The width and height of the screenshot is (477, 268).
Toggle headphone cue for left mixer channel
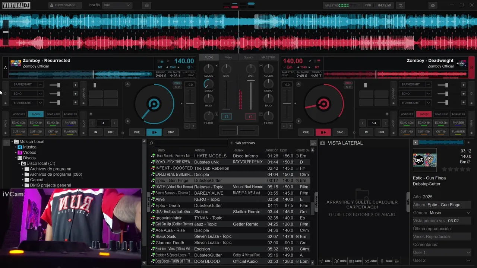click(226, 117)
